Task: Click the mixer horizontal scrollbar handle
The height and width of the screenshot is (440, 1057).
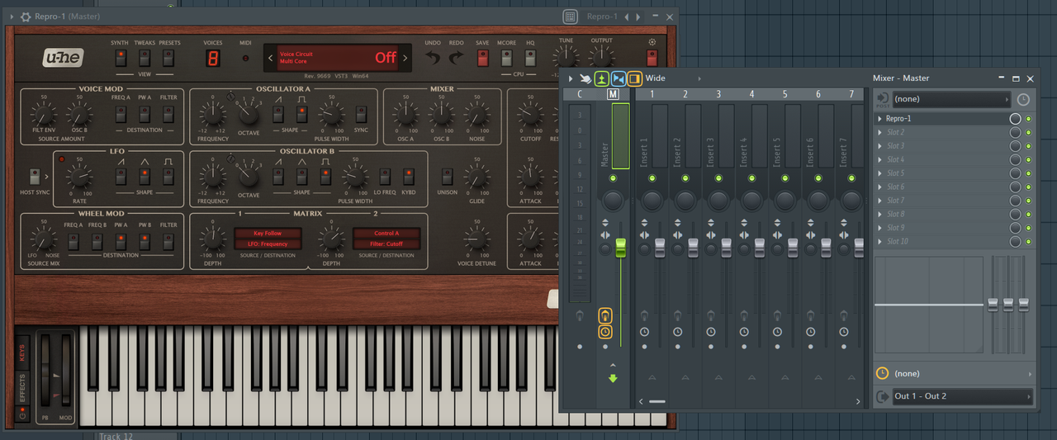Action: (x=657, y=401)
